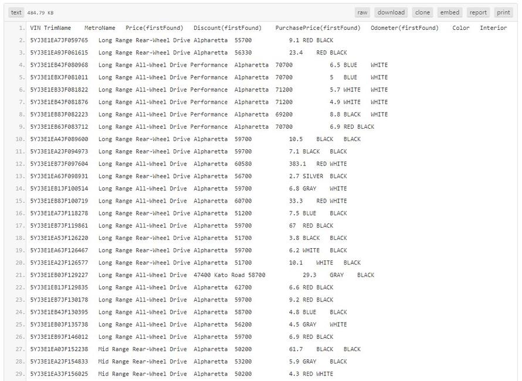Clone this paste
Viewport: 522px width, 381px height.
[x=422, y=12]
